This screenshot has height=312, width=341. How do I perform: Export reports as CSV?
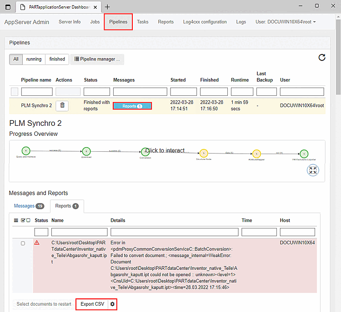(92, 304)
